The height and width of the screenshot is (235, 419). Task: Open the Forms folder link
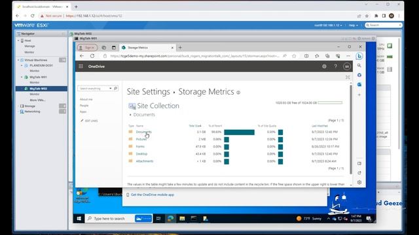tap(140, 146)
